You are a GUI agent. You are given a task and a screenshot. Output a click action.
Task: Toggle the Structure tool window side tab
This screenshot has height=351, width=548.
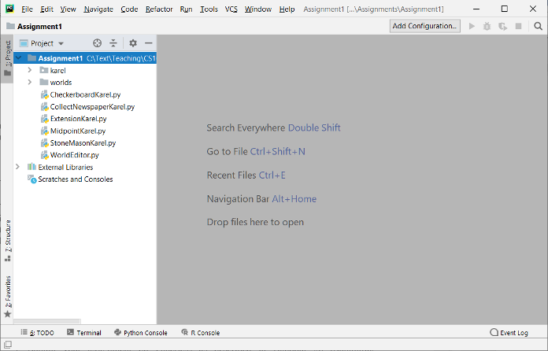(x=7, y=239)
